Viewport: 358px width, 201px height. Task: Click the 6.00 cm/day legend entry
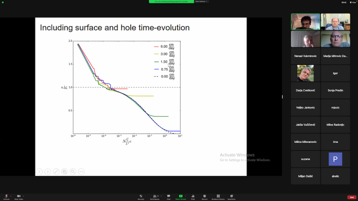[164, 46]
